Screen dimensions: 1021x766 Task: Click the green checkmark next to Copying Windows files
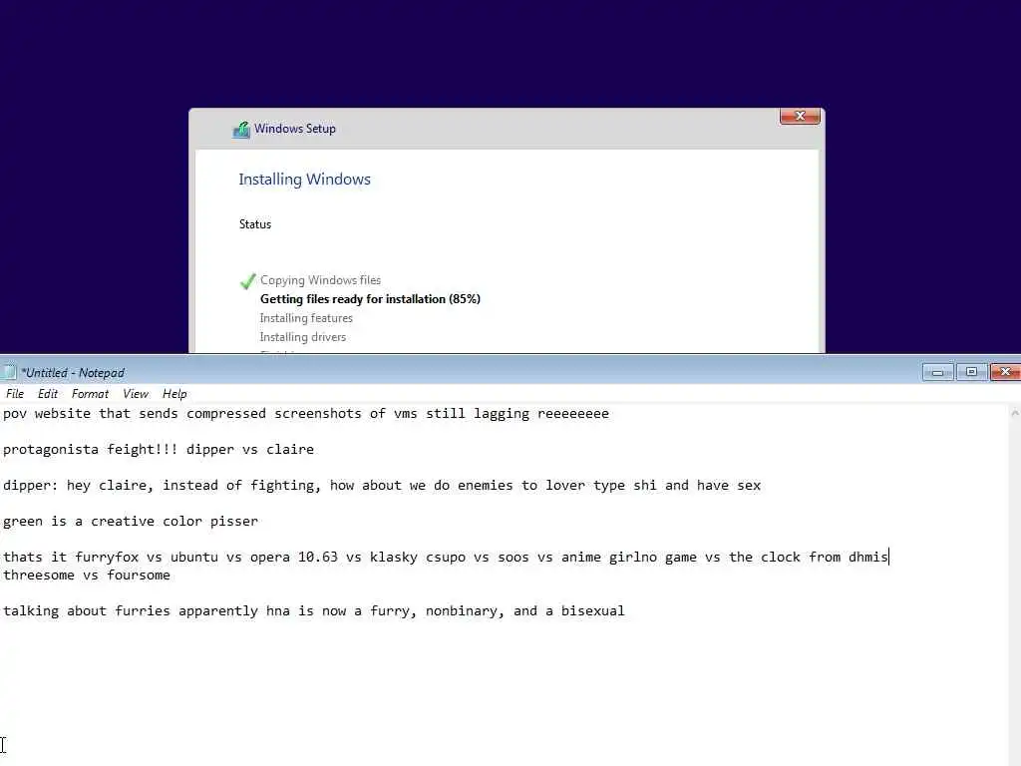(247, 281)
